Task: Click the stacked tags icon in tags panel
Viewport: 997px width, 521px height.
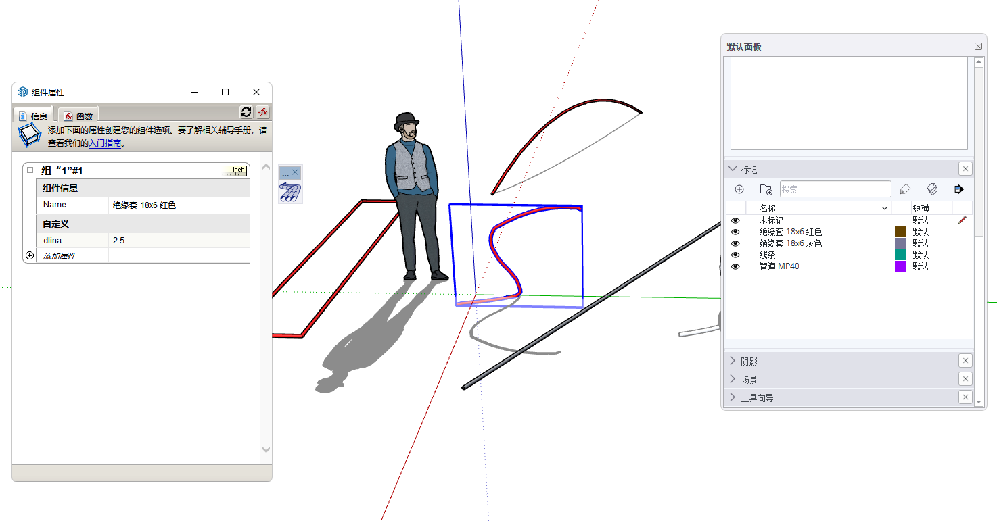Action: (x=932, y=189)
